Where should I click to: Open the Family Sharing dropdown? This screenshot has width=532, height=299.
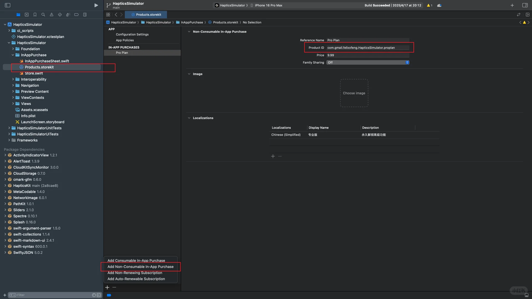368,63
